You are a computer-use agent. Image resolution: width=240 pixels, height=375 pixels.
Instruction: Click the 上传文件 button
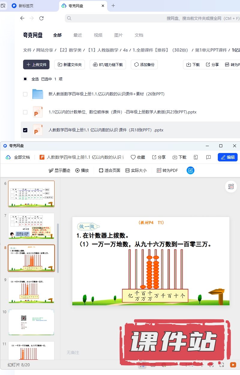(36, 64)
